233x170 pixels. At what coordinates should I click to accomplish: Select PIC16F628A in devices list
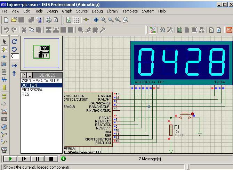click(32, 90)
